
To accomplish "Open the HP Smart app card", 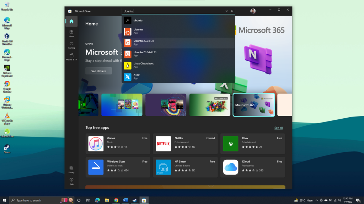I will click(185, 167).
